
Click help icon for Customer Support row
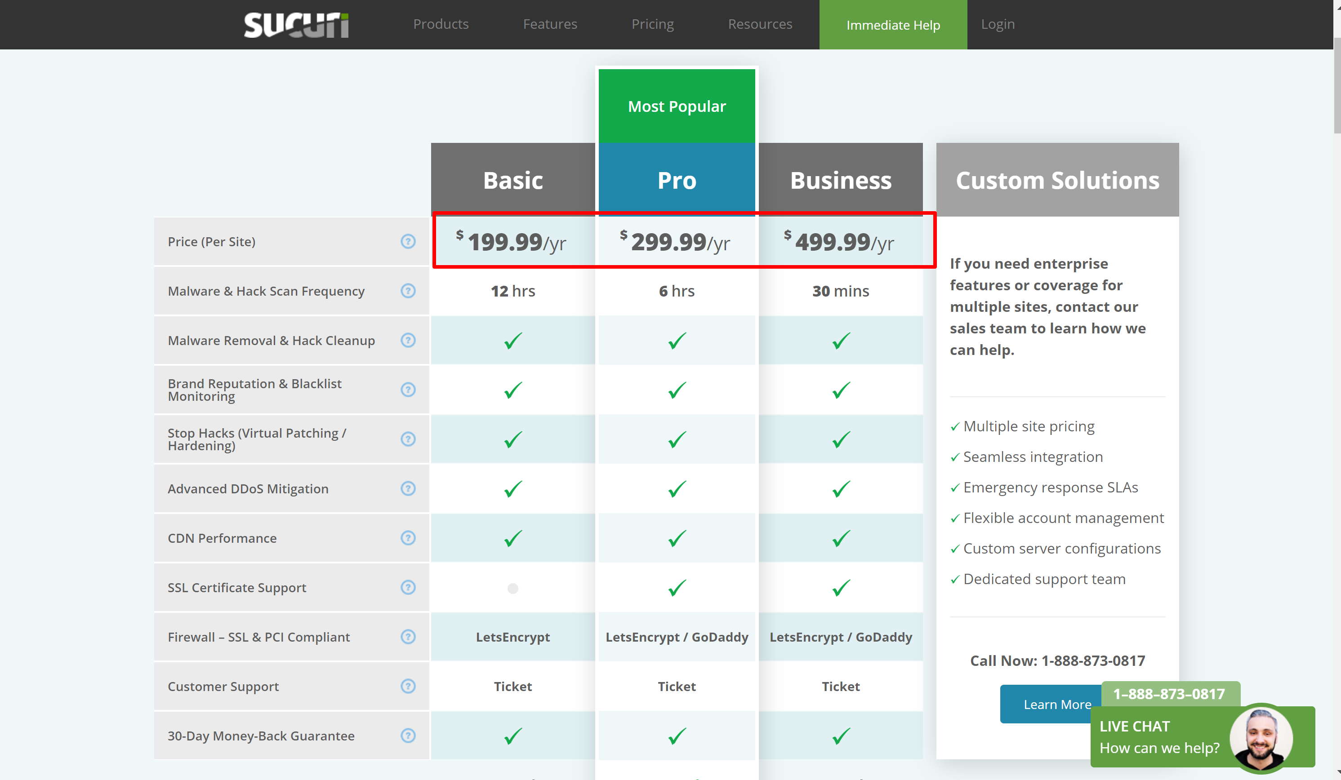408,687
